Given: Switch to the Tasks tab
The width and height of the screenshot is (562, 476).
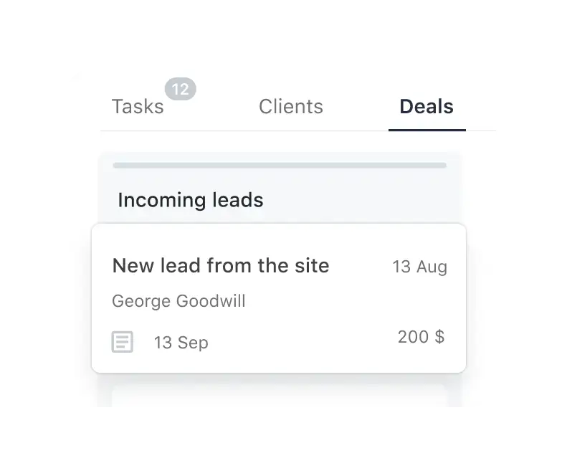Looking at the screenshot, I should [x=138, y=107].
